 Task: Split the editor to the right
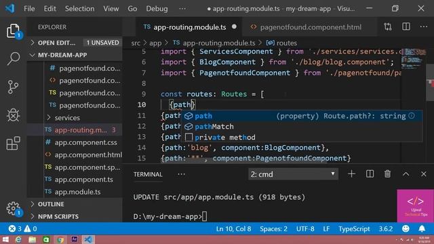(406, 27)
